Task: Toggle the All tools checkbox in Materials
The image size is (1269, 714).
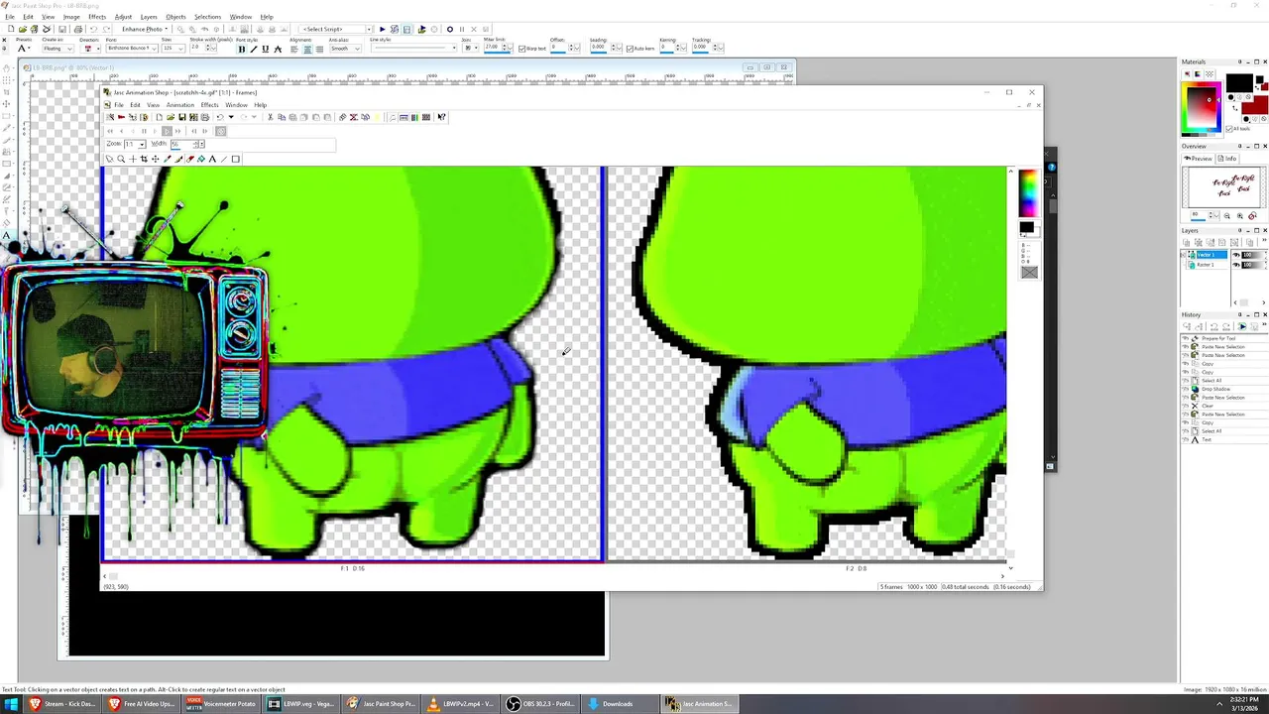Action: pos(1229,128)
